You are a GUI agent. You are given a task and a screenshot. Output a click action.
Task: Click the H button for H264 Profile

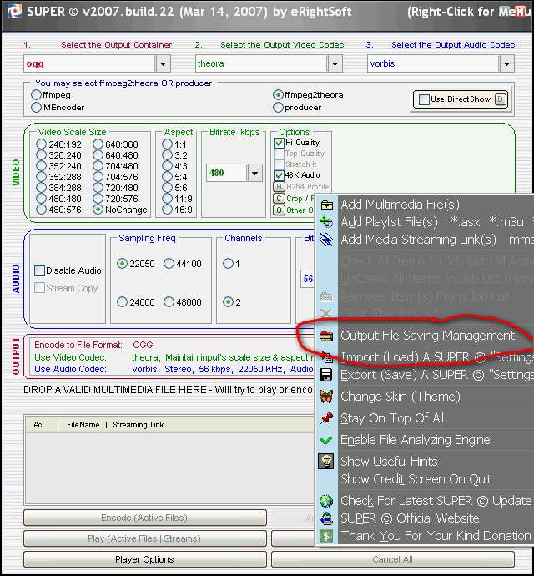(x=279, y=187)
